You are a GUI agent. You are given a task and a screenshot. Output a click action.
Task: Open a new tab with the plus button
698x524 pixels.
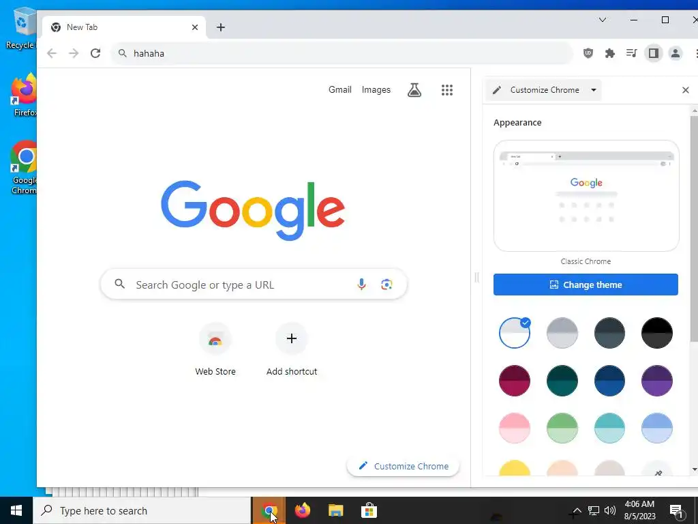(221, 27)
